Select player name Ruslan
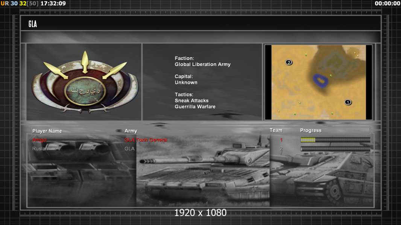This screenshot has height=225, width=401. click(x=40, y=148)
